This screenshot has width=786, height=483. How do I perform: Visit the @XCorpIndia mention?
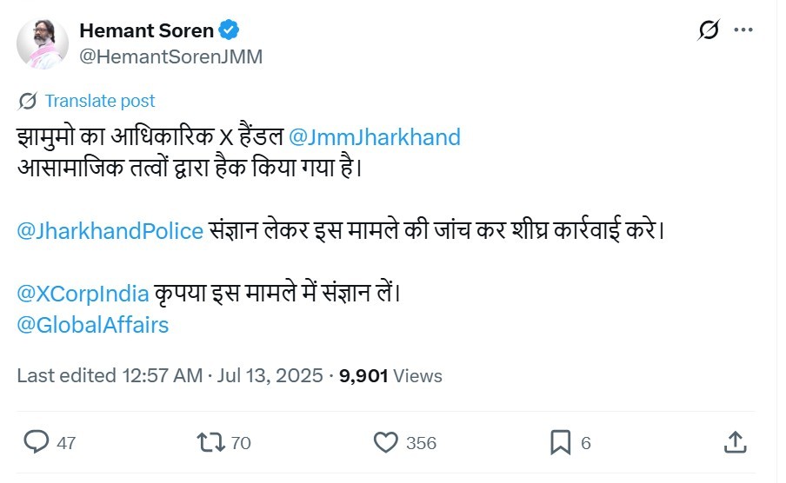(x=83, y=294)
